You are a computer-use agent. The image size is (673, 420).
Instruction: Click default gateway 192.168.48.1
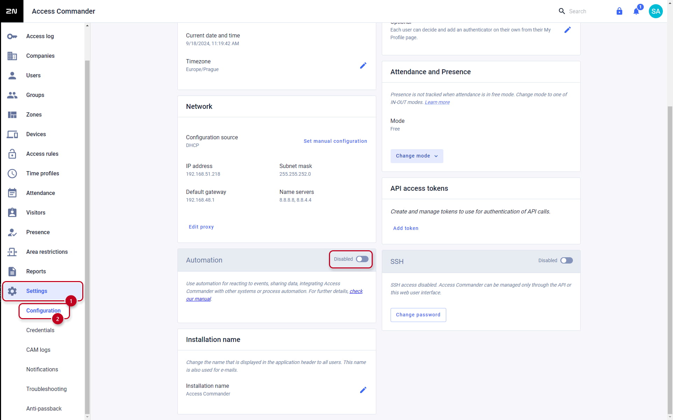point(200,200)
